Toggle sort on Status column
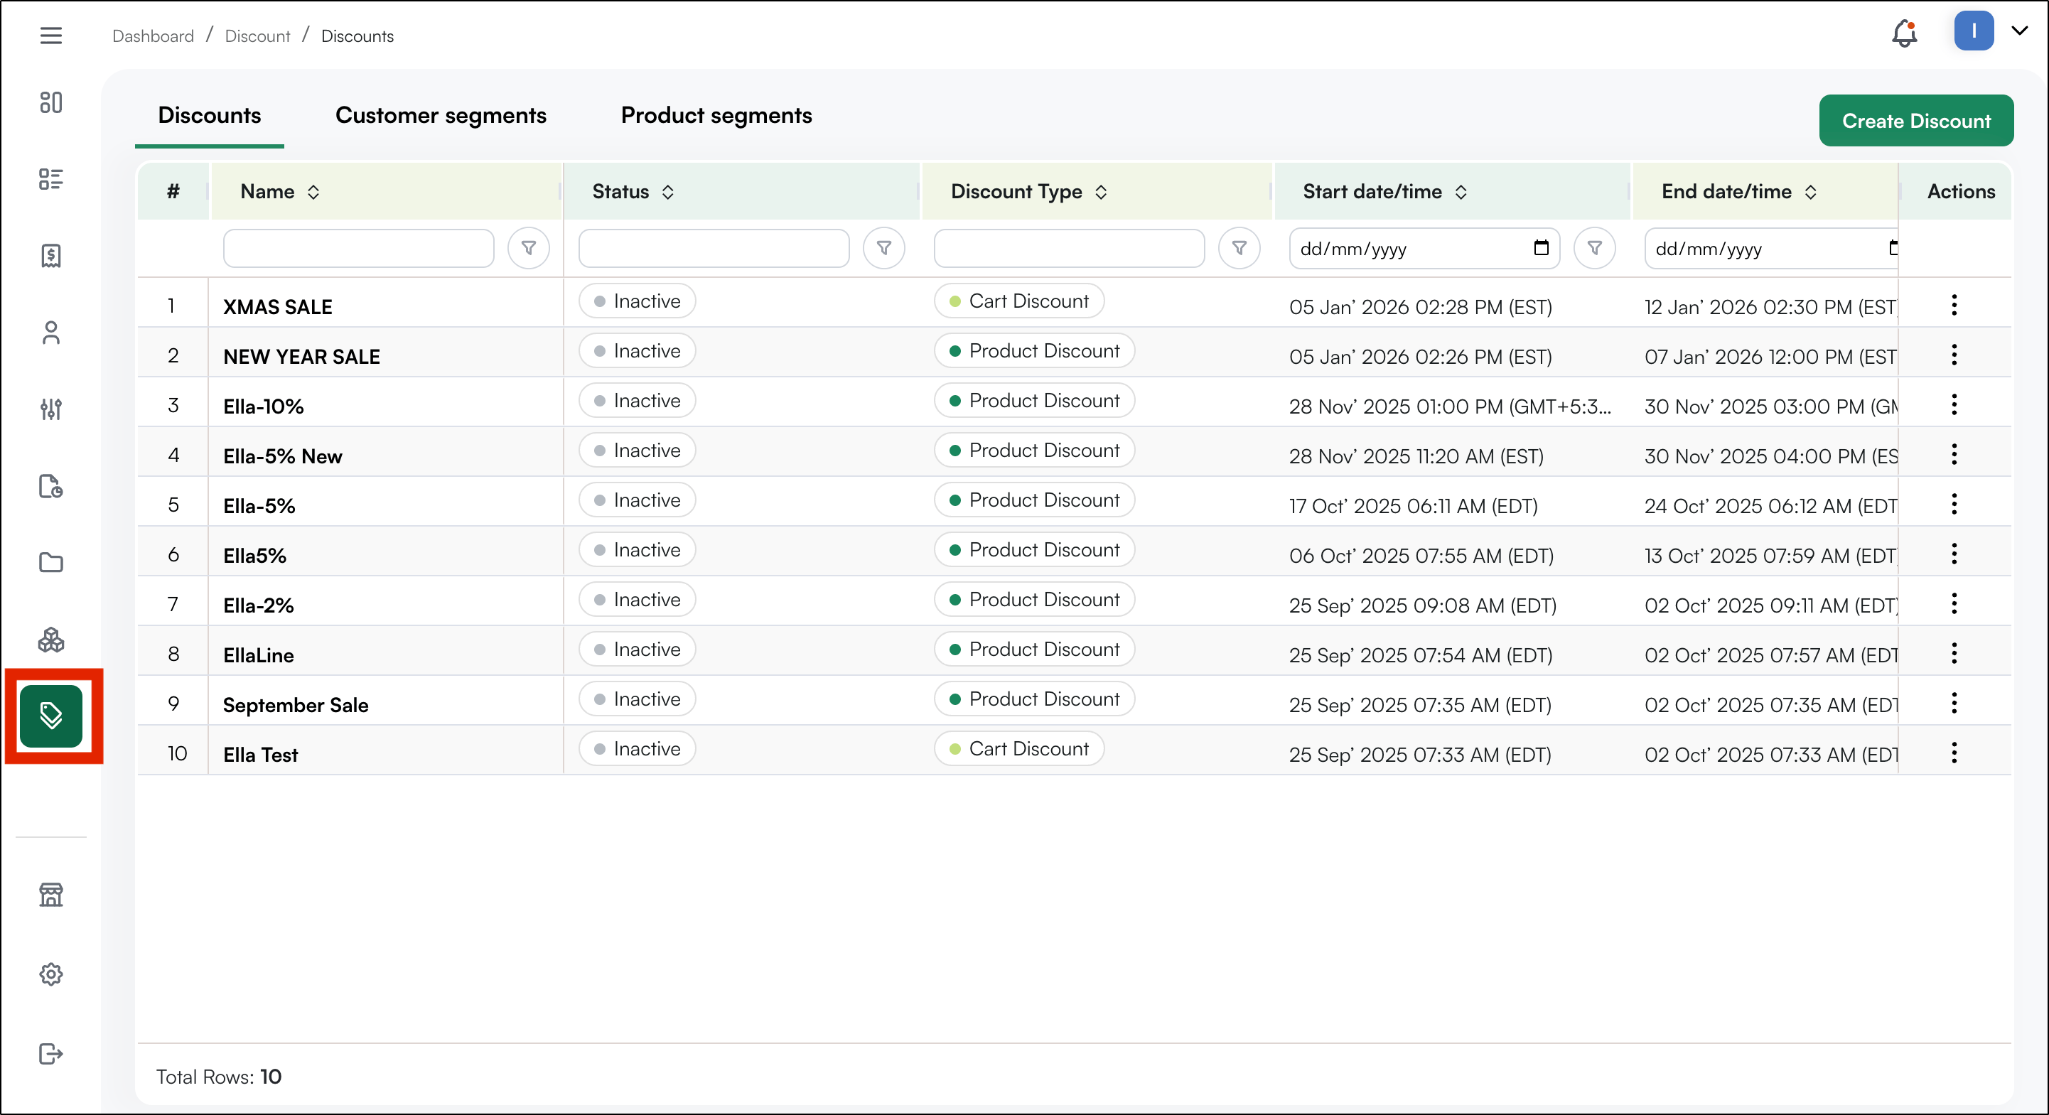This screenshot has width=2049, height=1115. click(x=668, y=193)
